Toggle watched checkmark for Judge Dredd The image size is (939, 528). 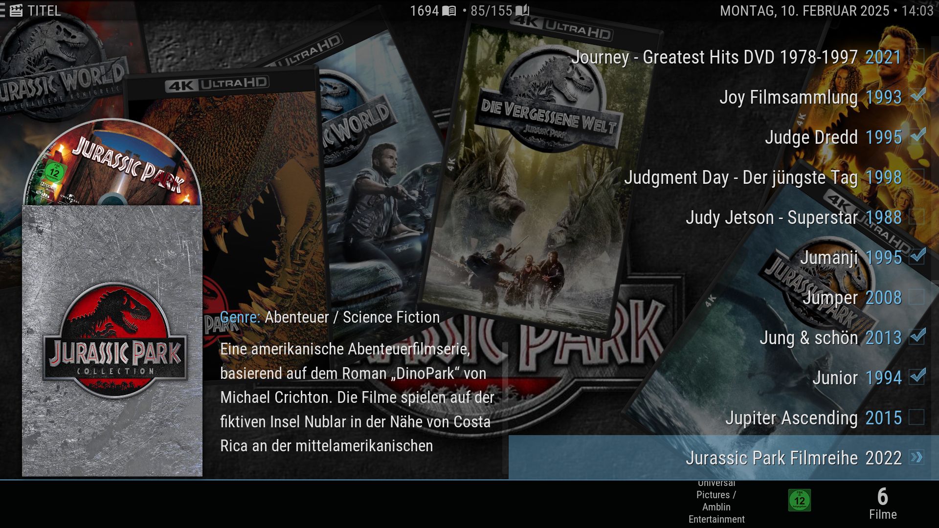(917, 136)
